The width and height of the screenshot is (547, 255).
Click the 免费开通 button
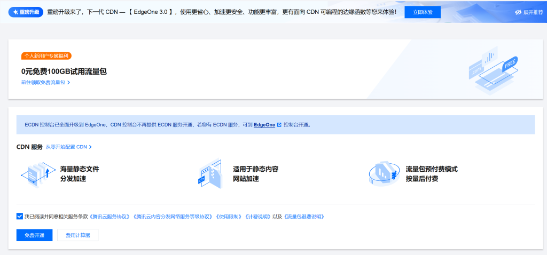coord(35,235)
